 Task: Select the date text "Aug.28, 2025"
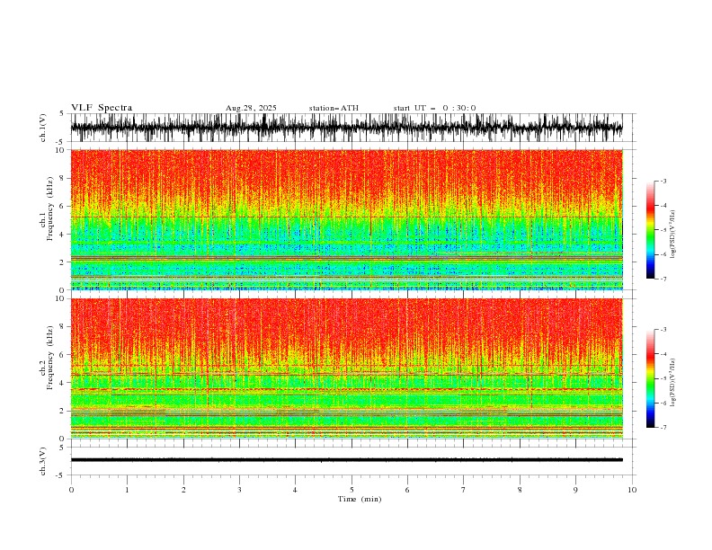point(251,108)
